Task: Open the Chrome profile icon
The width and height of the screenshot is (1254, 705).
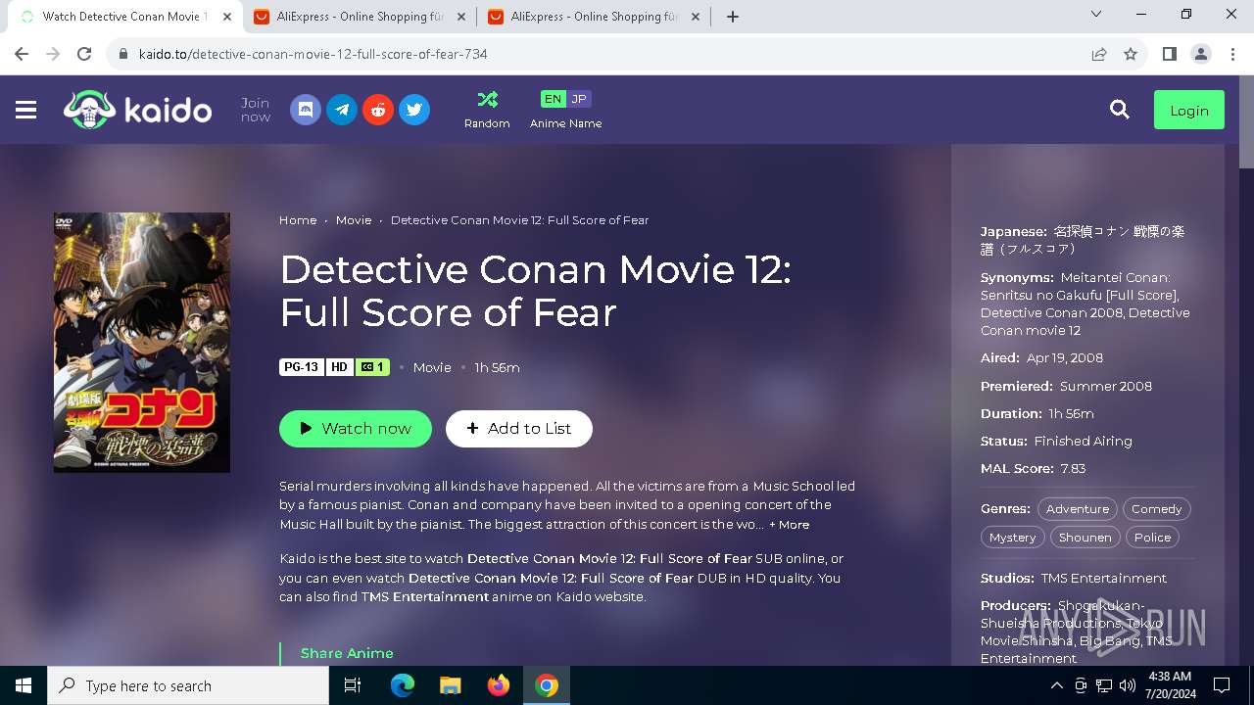Action: tap(1201, 54)
